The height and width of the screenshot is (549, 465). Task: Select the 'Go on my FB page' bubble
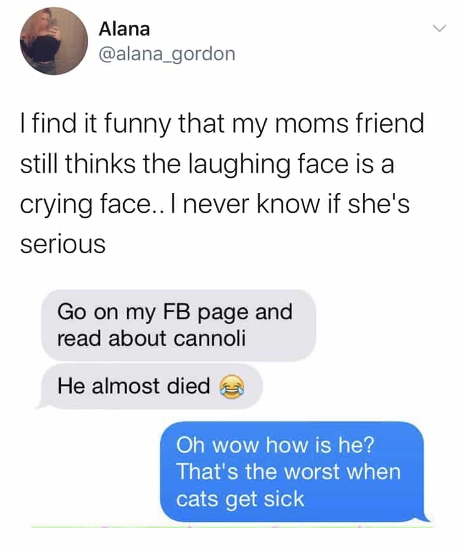[179, 325]
